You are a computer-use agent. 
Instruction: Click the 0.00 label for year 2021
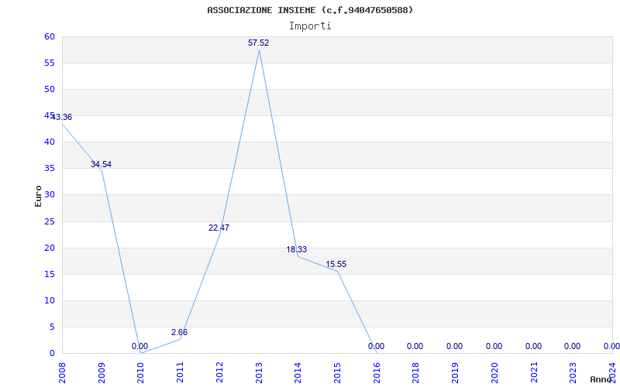[x=534, y=346]
